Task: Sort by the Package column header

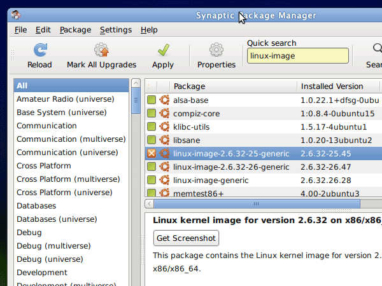Action: (x=233, y=86)
